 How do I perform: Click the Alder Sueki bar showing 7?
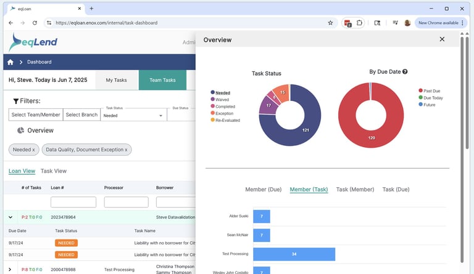pyautogui.click(x=262, y=216)
